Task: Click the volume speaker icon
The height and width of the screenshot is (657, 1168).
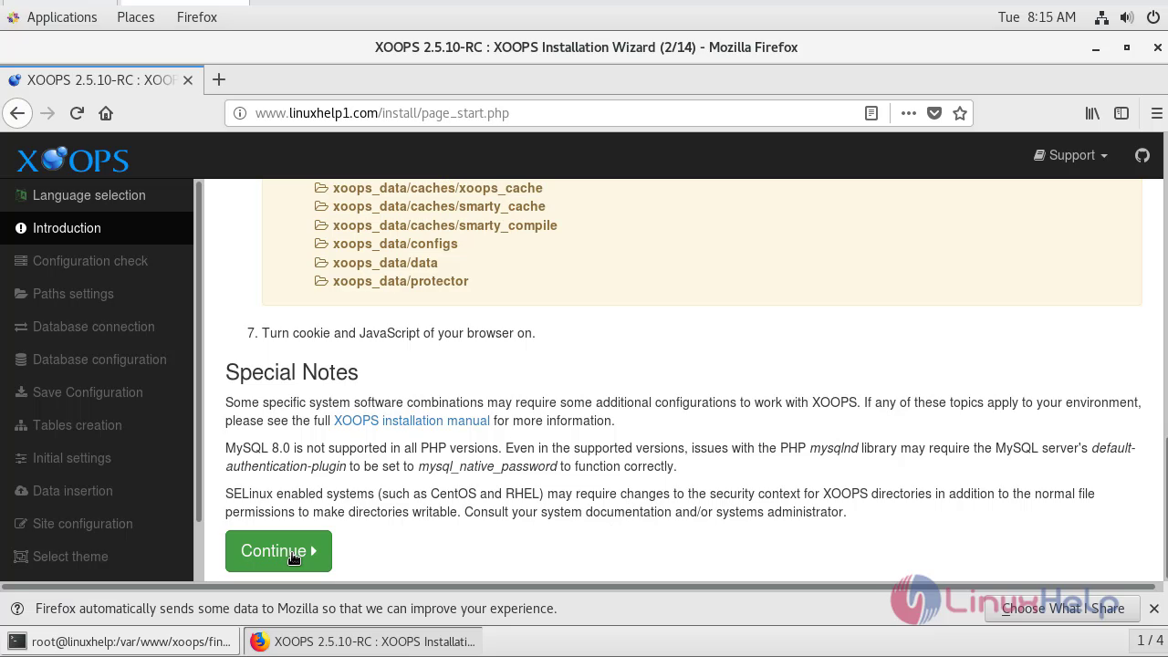Action: point(1127,17)
